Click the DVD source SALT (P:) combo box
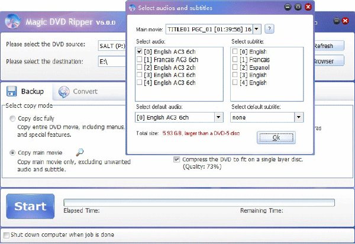Screen dimensions: 355x244 (112, 46)
